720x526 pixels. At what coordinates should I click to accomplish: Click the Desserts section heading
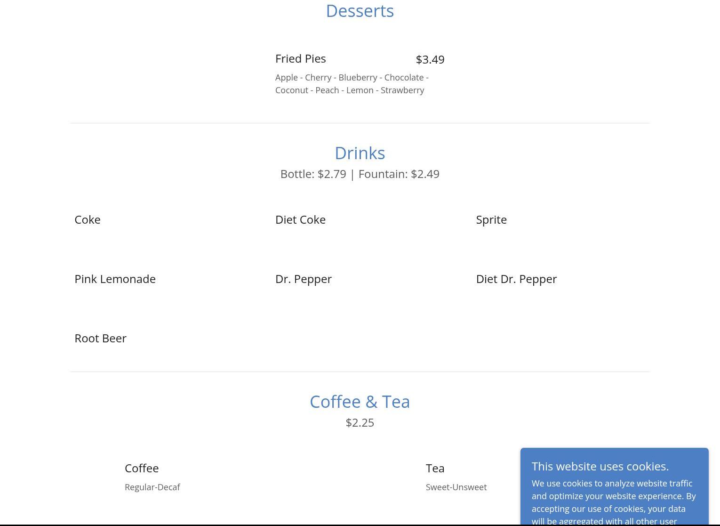tap(360, 11)
